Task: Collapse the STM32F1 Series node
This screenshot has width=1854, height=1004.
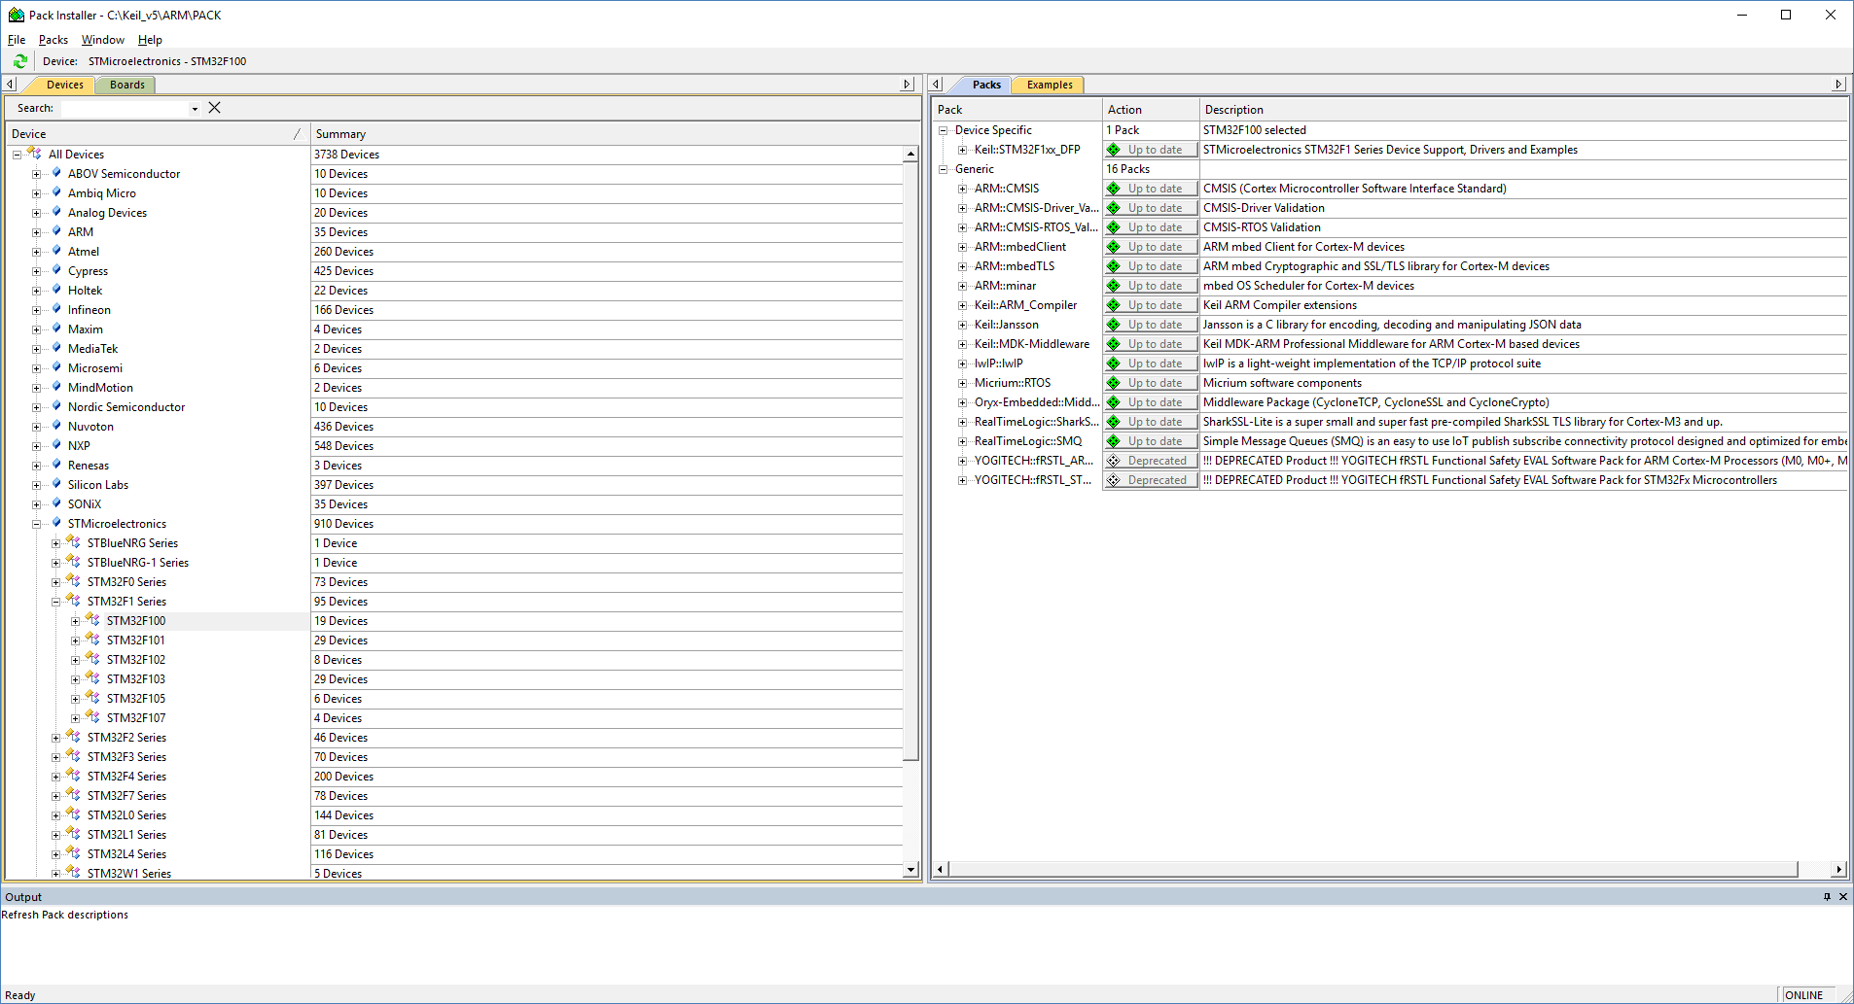Action: 56,602
